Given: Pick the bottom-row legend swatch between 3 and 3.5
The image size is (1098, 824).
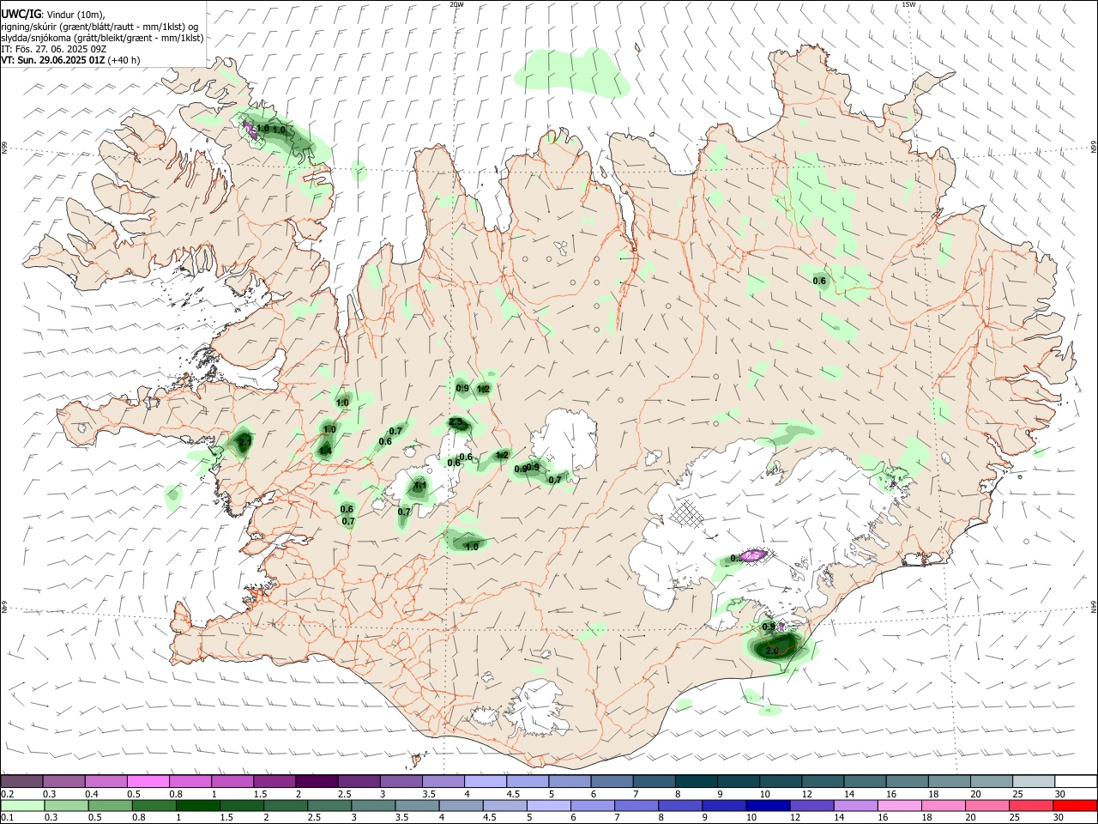Looking at the screenshot, I should pyautogui.click(x=372, y=805).
